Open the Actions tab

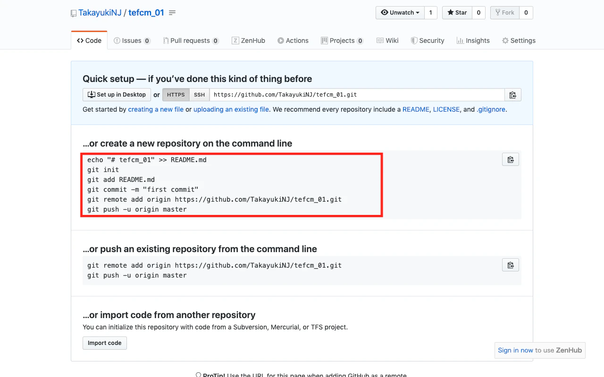[293, 41]
